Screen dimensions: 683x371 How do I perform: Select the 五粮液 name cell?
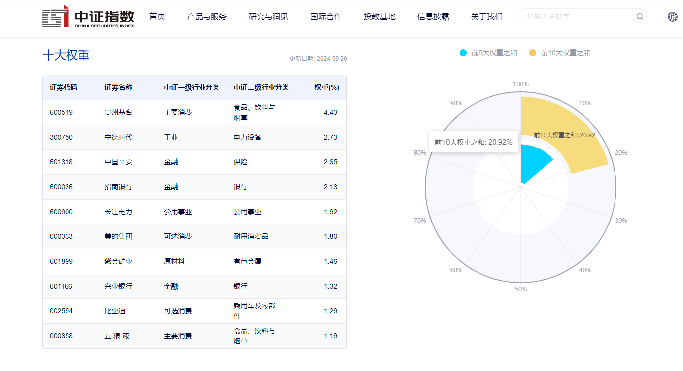click(x=117, y=336)
